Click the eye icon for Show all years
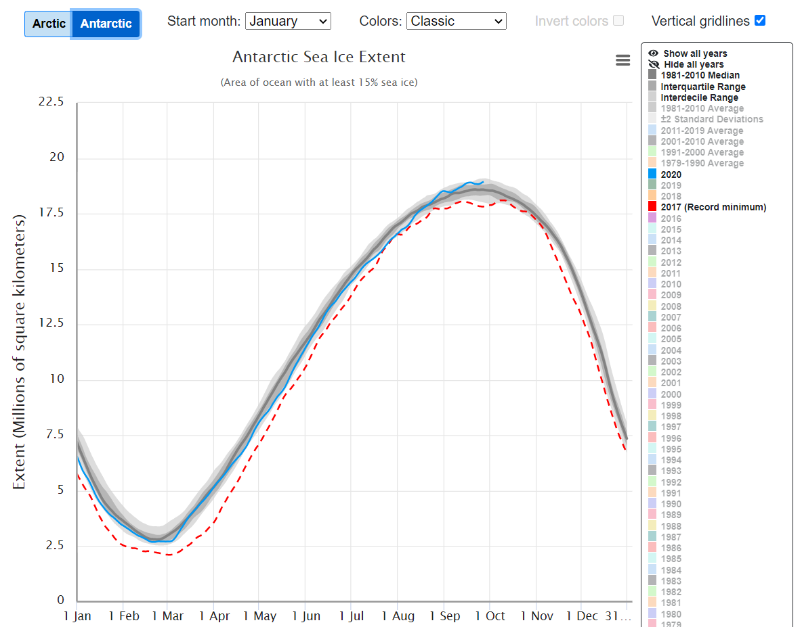 [653, 53]
